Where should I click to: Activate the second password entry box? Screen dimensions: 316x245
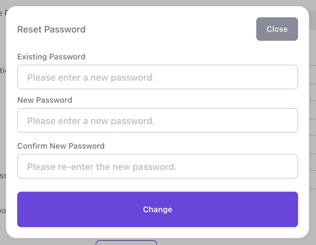click(157, 120)
